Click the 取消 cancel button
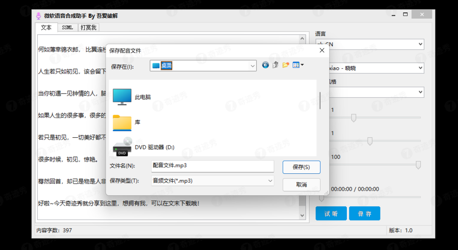This screenshot has width=458, height=250. (x=302, y=185)
